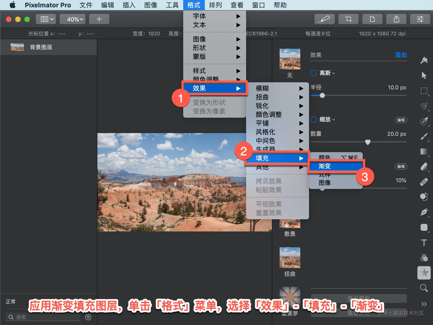This screenshot has width=433, height=325.
Task: Click 编辑 button above the 10% value
Action: click(401, 167)
